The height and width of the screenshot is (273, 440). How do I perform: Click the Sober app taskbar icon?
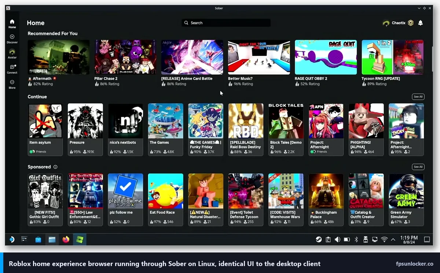pos(80,239)
